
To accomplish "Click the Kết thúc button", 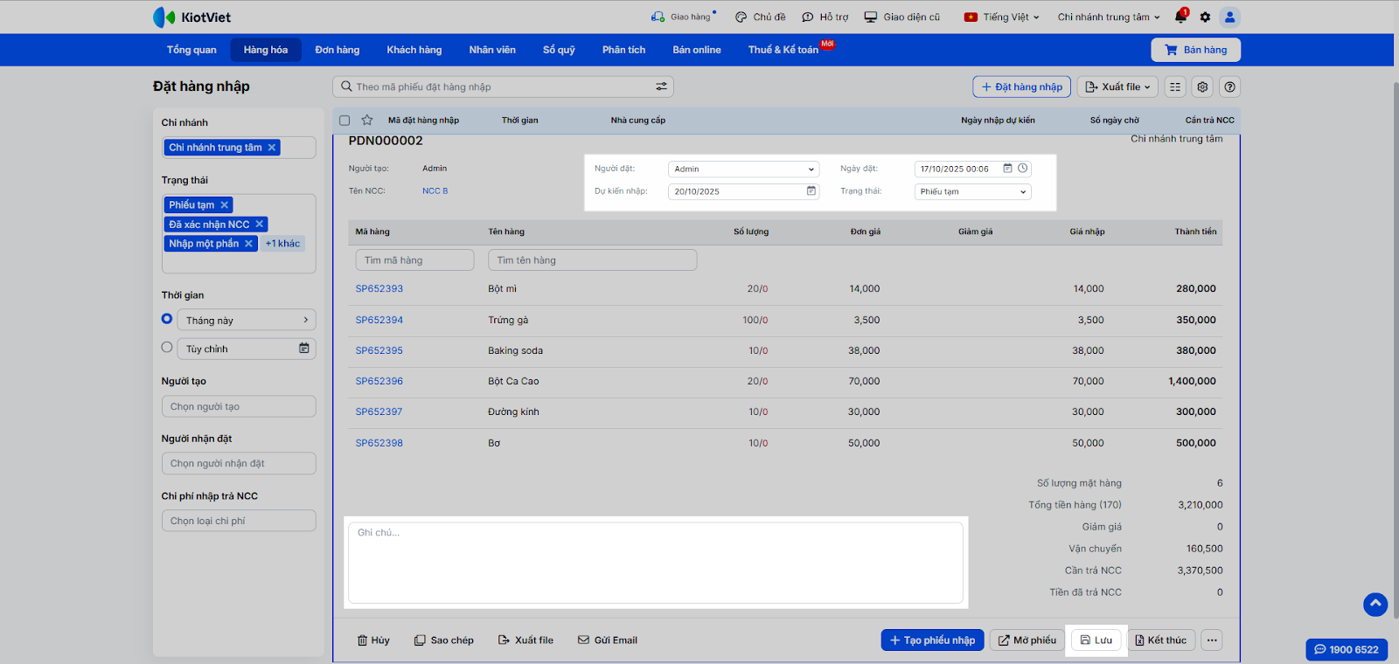I will (x=1160, y=640).
